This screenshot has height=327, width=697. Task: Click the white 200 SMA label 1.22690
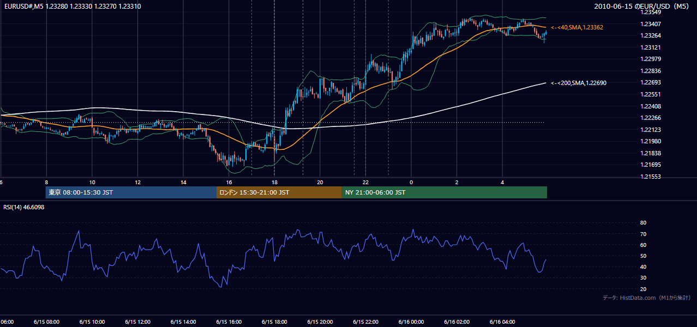coord(579,83)
